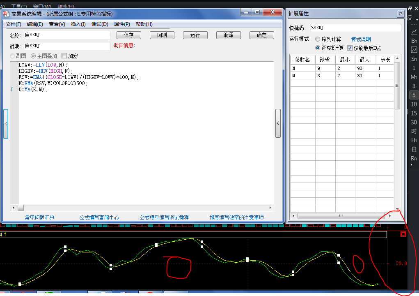This screenshot has height=296, width=419.
Task: Click the code editor's horizontal scrollbar thumb
Action: [21, 208]
